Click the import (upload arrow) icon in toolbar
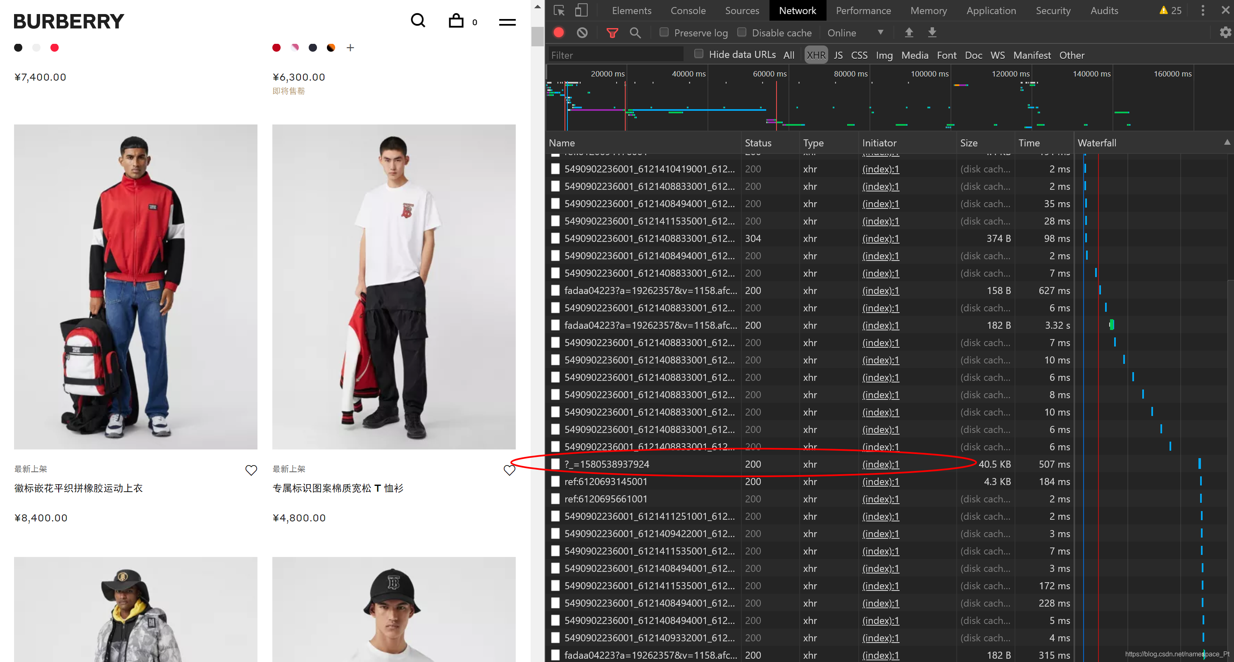 coord(908,33)
